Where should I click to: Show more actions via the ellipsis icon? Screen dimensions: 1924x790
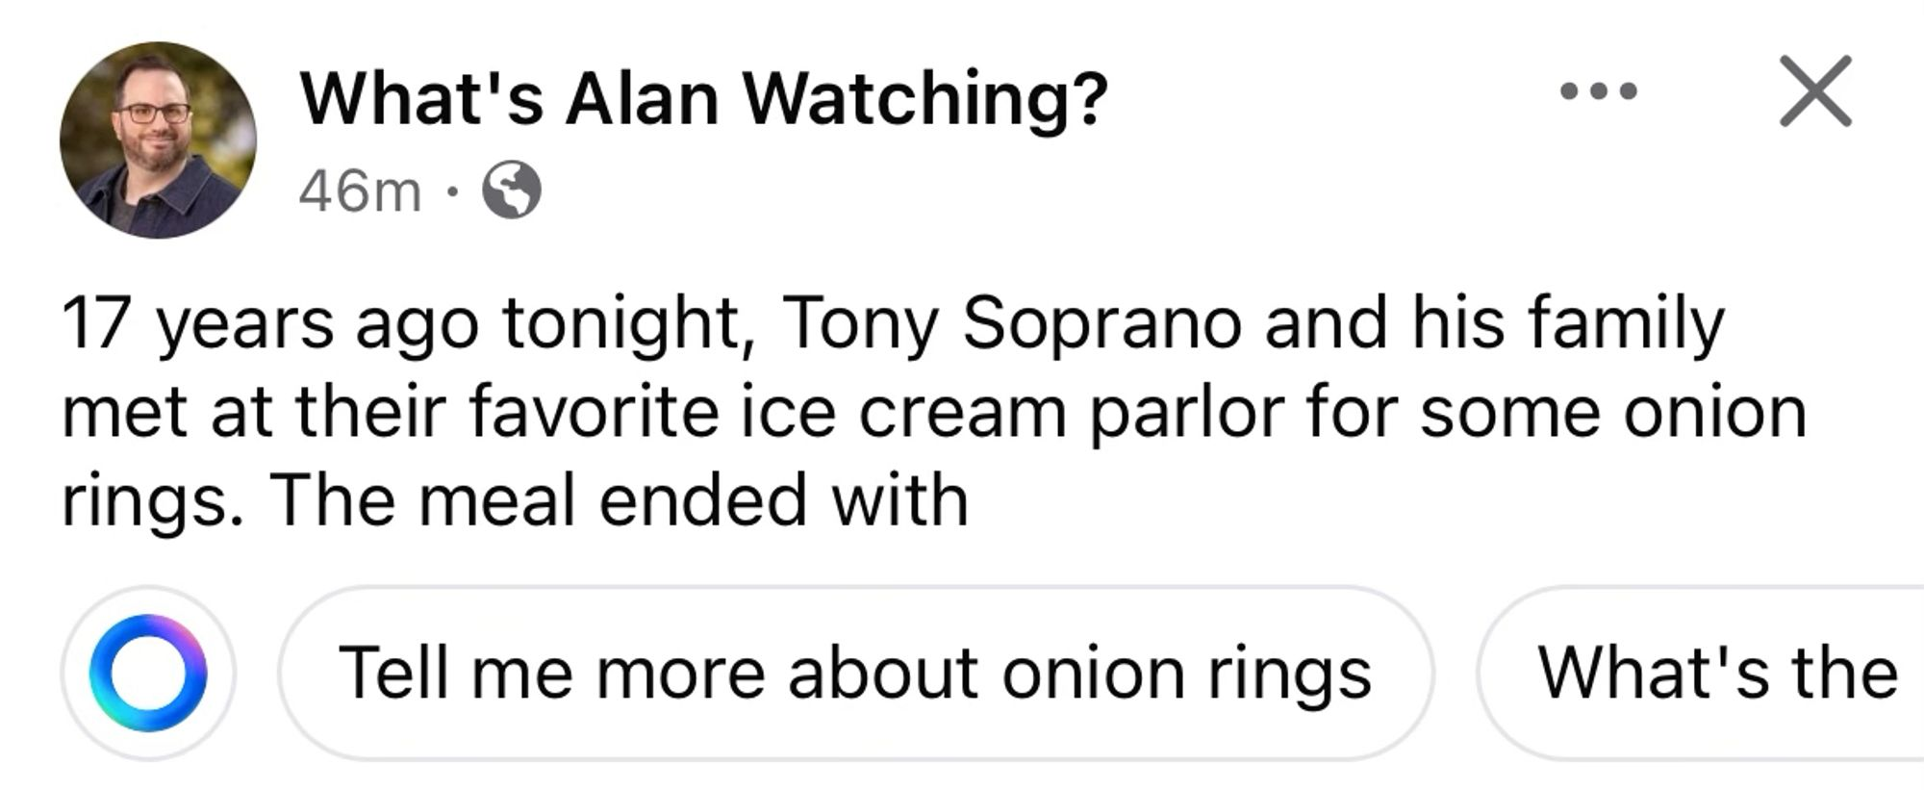[1598, 91]
